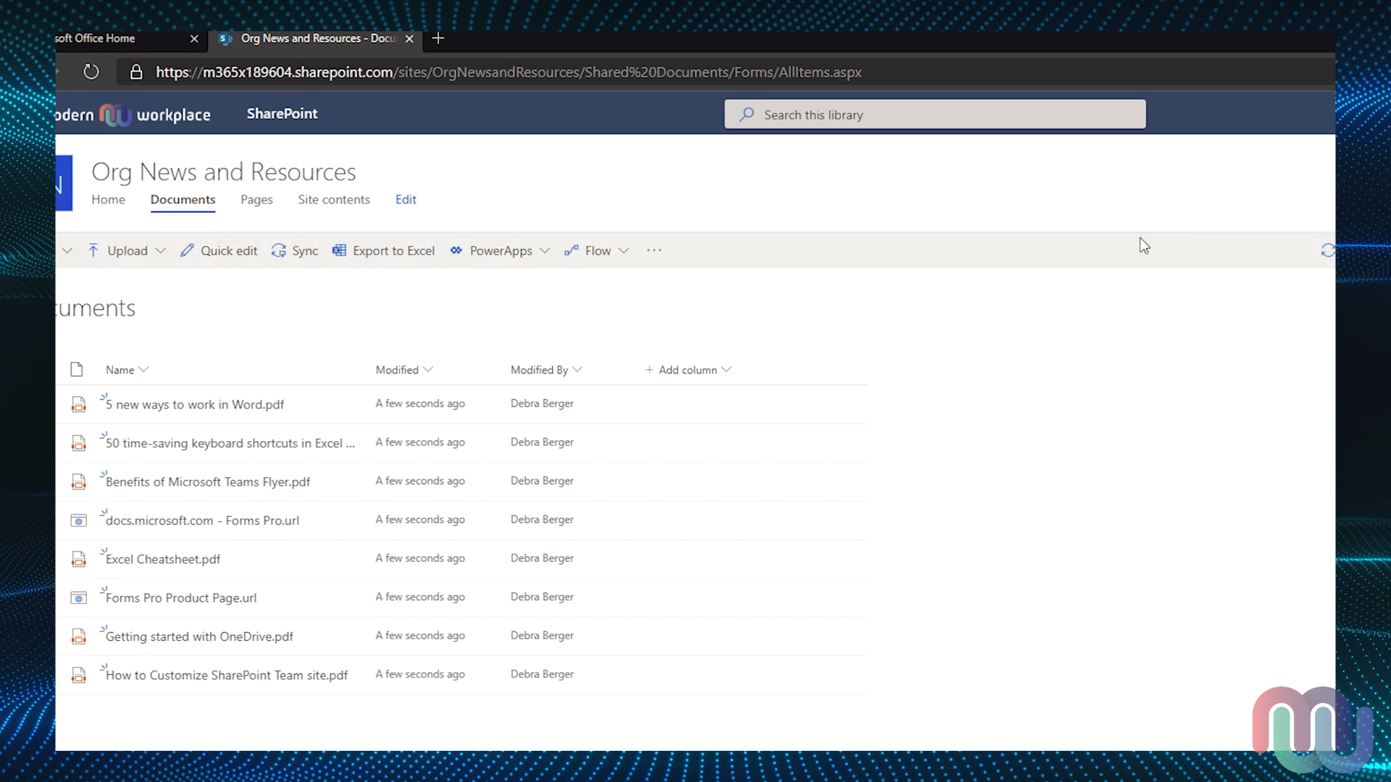This screenshot has width=1391, height=782.
Task: Select the Documents navigation item
Action: pyautogui.click(x=183, y=200)
